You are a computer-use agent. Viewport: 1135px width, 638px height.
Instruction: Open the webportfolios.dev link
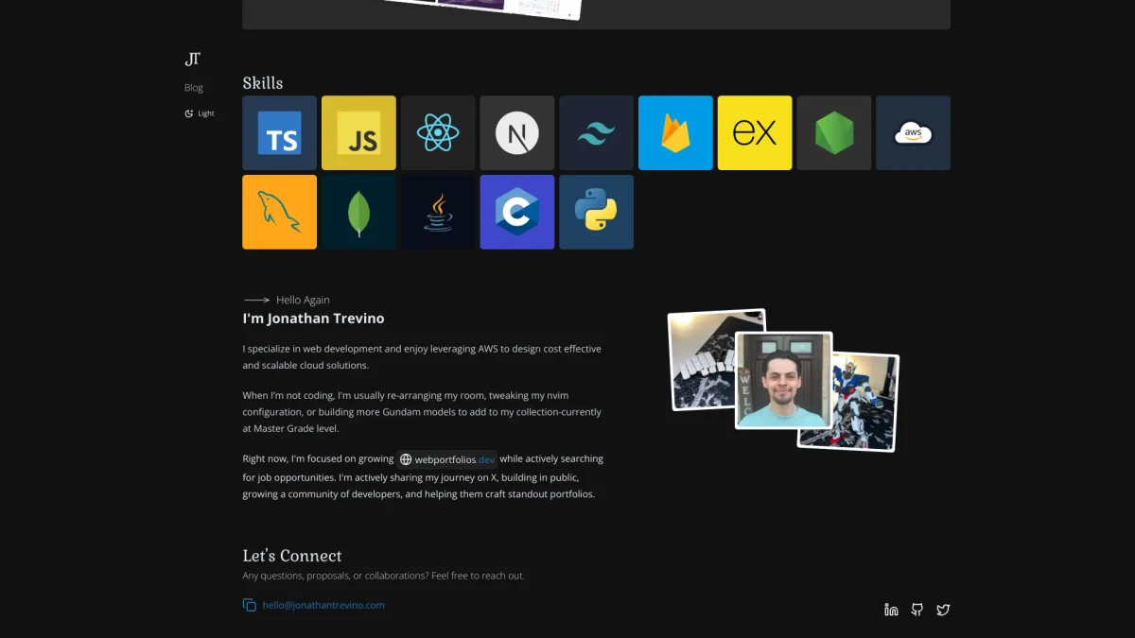pyautogui.click(x=447, y=459)
